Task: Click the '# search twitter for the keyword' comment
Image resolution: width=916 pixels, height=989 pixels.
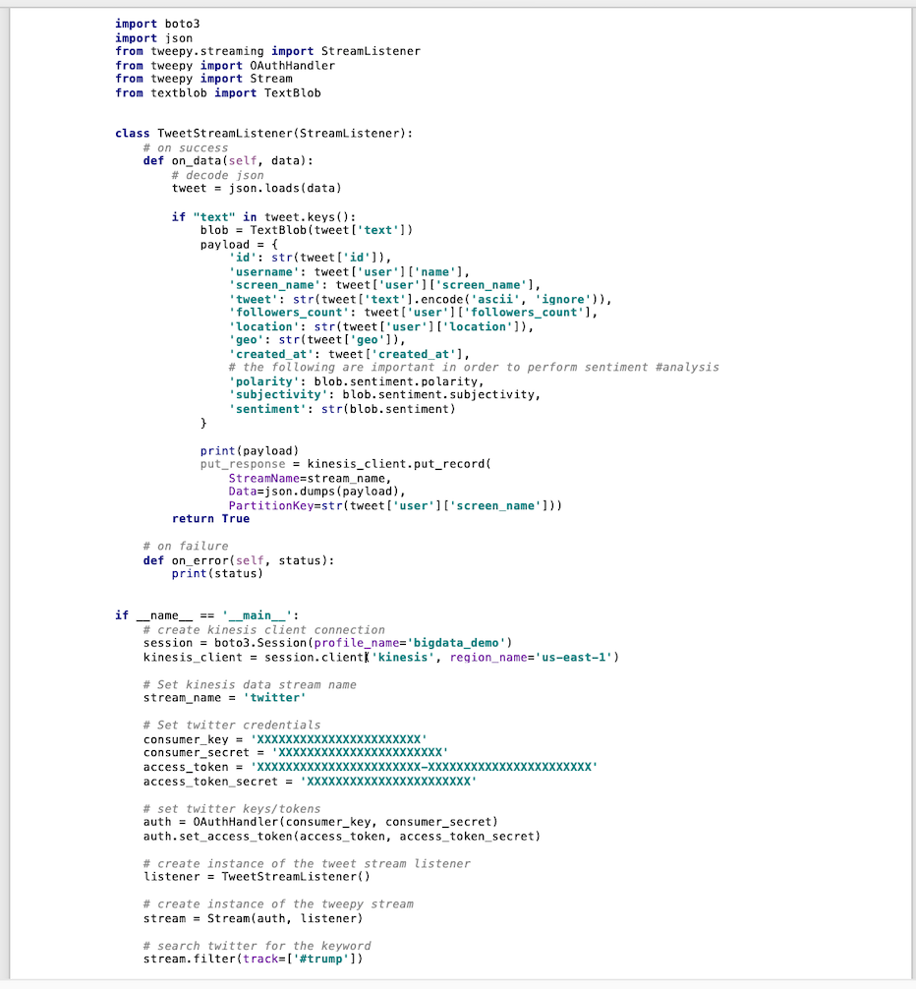Action: 258,946
